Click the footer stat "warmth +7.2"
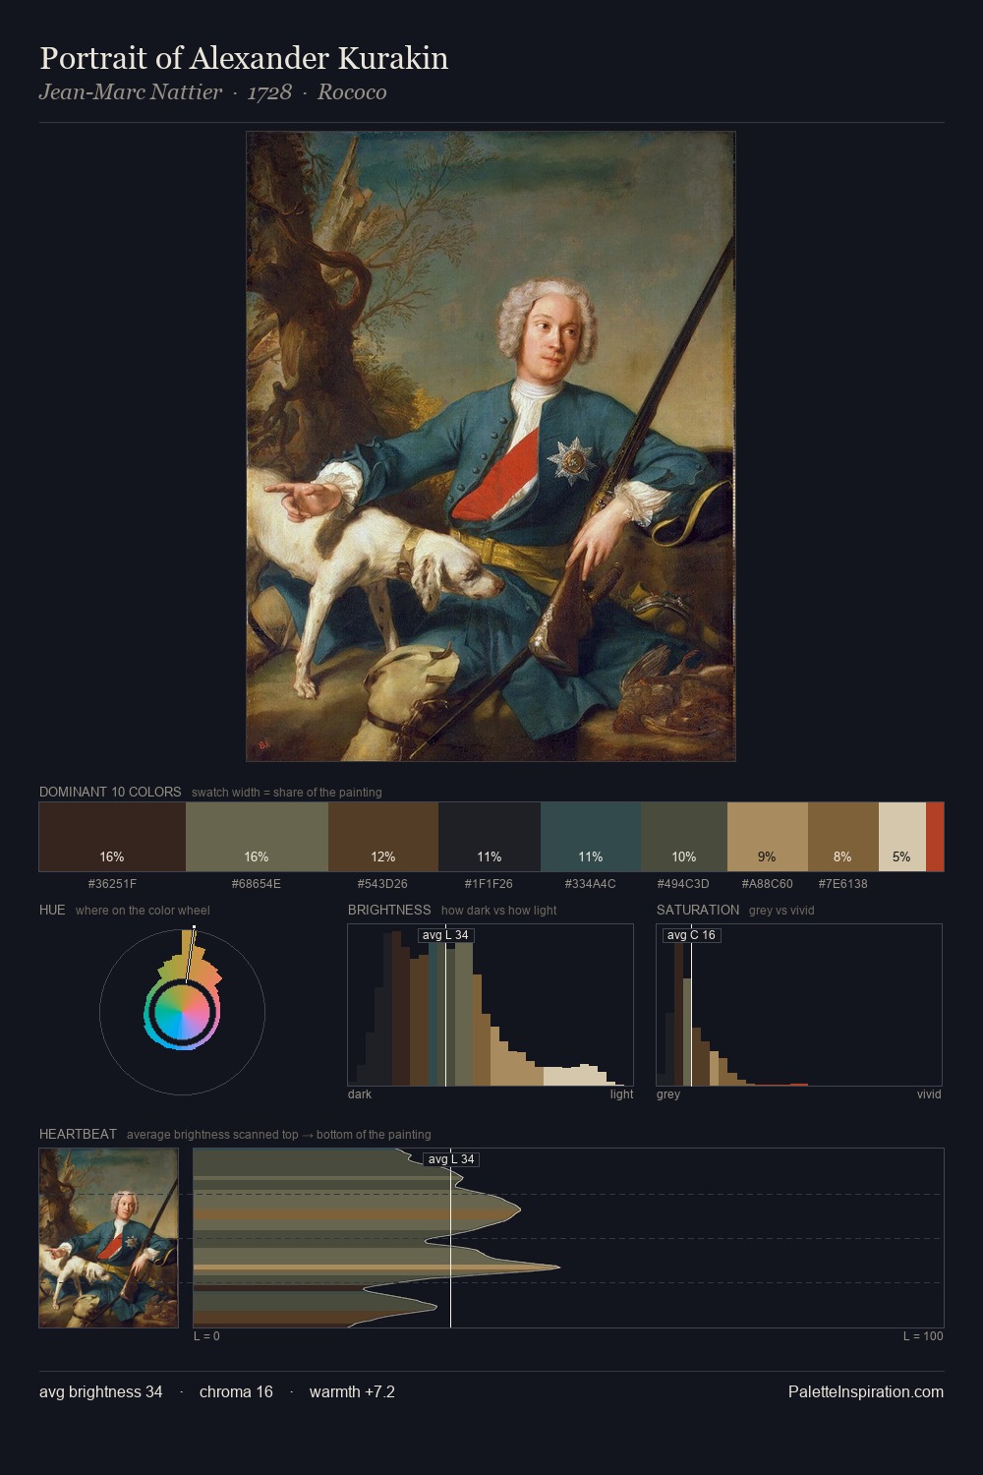Viewport: 983px width, 1475px height. (x=352, y=1392)
